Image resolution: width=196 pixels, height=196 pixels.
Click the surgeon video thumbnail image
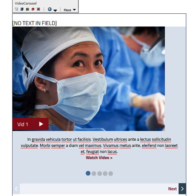tap(89, 79)
